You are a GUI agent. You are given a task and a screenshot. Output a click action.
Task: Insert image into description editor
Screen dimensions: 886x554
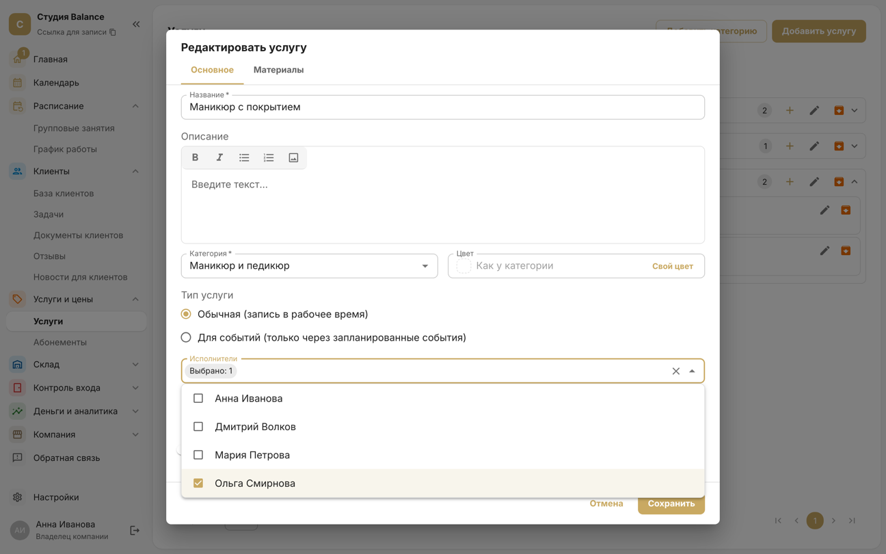293,157
